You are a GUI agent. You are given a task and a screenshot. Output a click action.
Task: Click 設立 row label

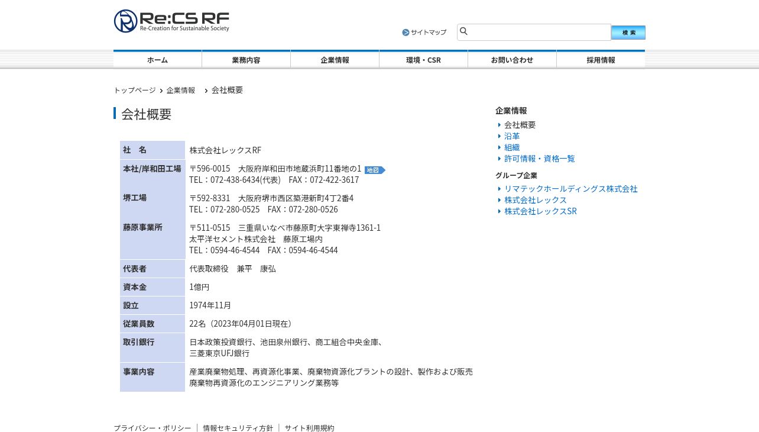(x=131, y=305)
